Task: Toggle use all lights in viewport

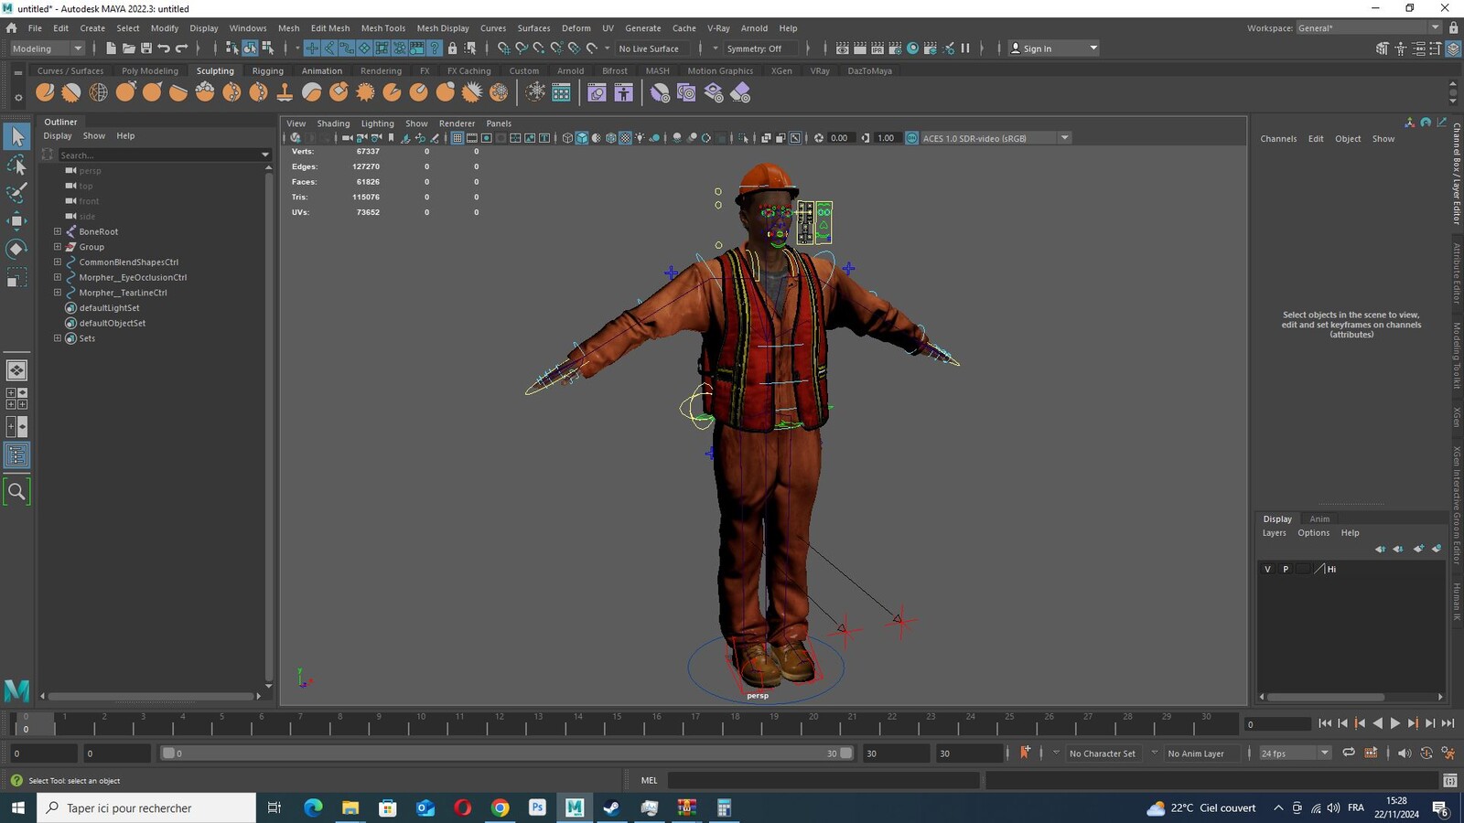Action: (640, 138)
